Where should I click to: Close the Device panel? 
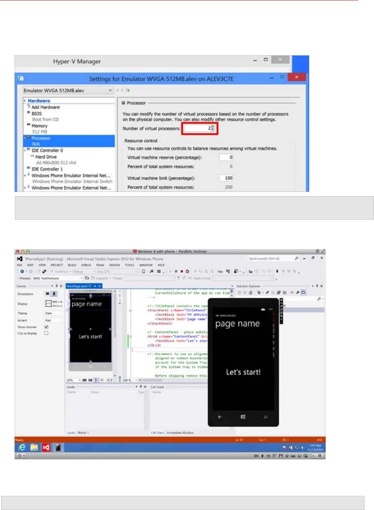pyautogui.click(x=61, y=286)
